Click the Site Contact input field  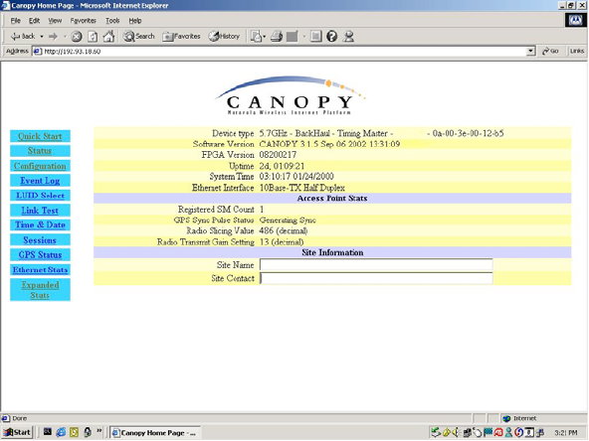tap(376, 278)
